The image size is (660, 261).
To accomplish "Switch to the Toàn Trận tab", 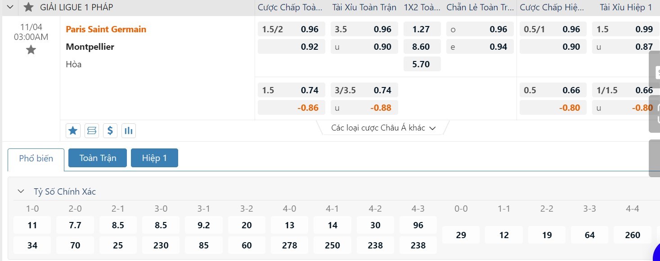I will (98, 158).
